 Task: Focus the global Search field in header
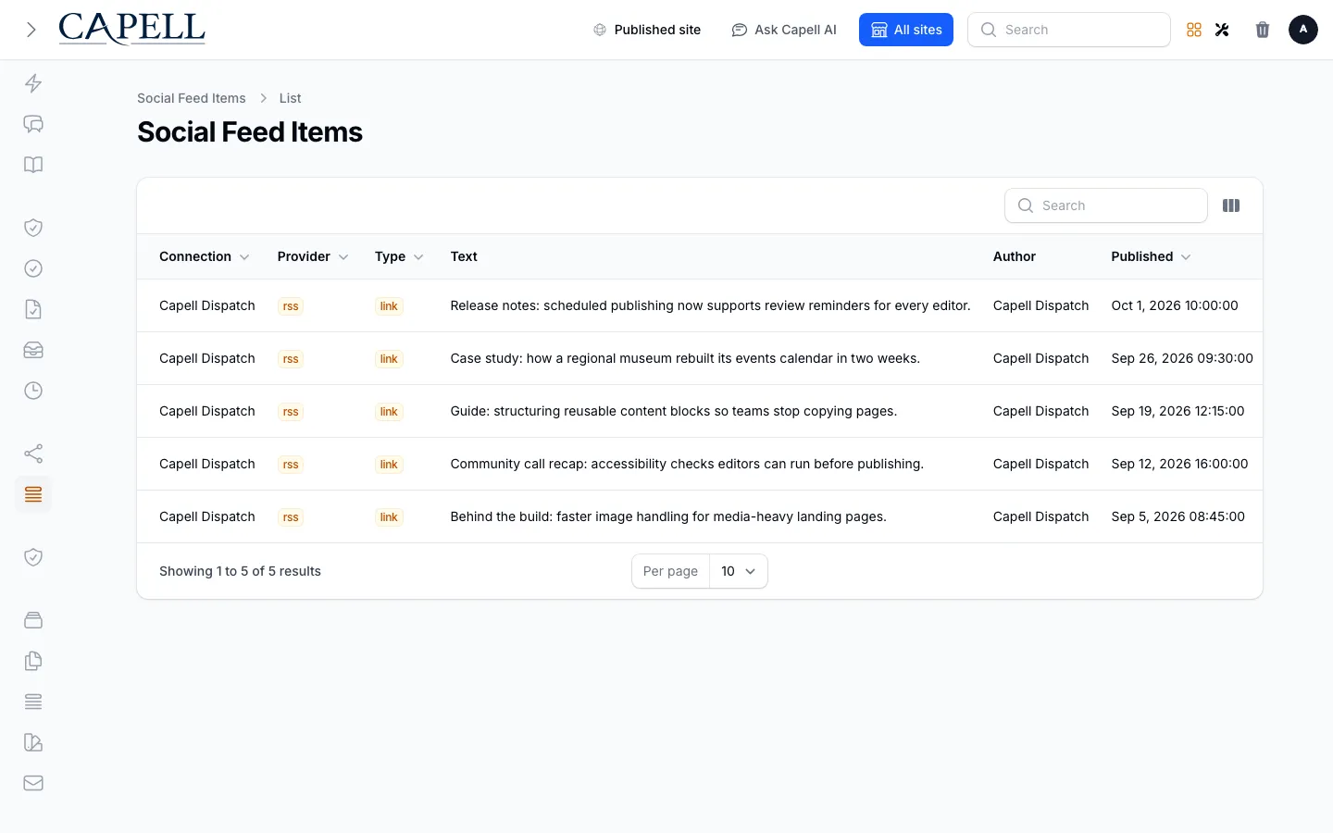1069,30
